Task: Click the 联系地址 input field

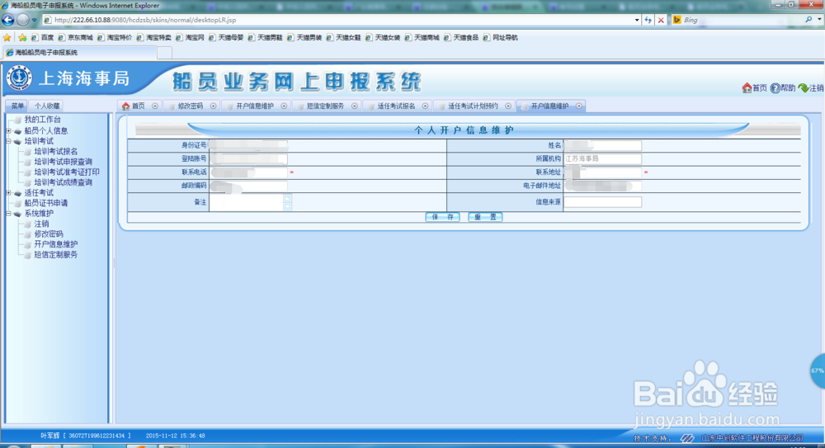Action: tap(603, 172)
